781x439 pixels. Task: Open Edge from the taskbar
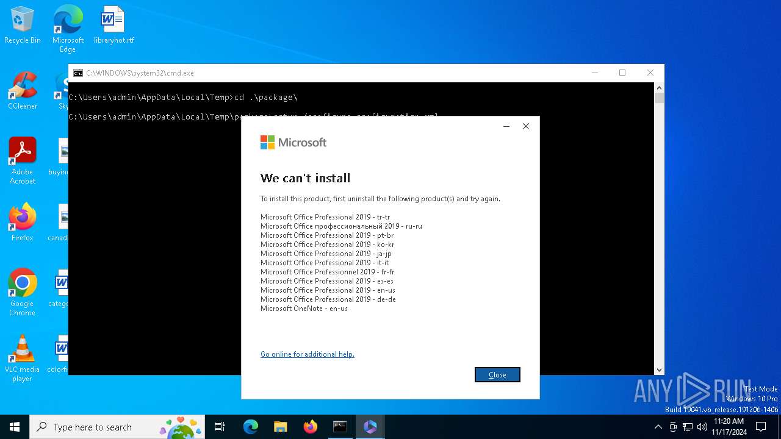coord(251,427)
